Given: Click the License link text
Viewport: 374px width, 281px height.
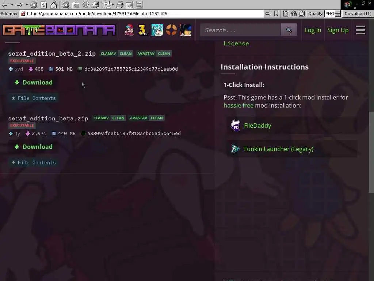Looking at the screenshot, I should [x=237, y=44].
